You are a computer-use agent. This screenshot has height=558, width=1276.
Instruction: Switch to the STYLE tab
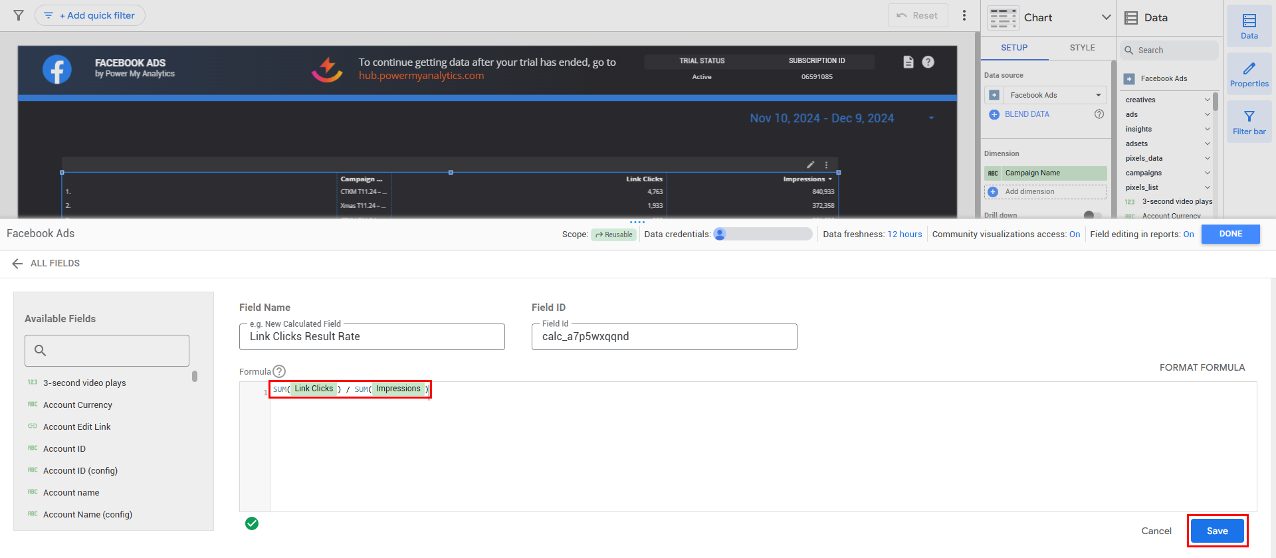[x=1082, y=48]
